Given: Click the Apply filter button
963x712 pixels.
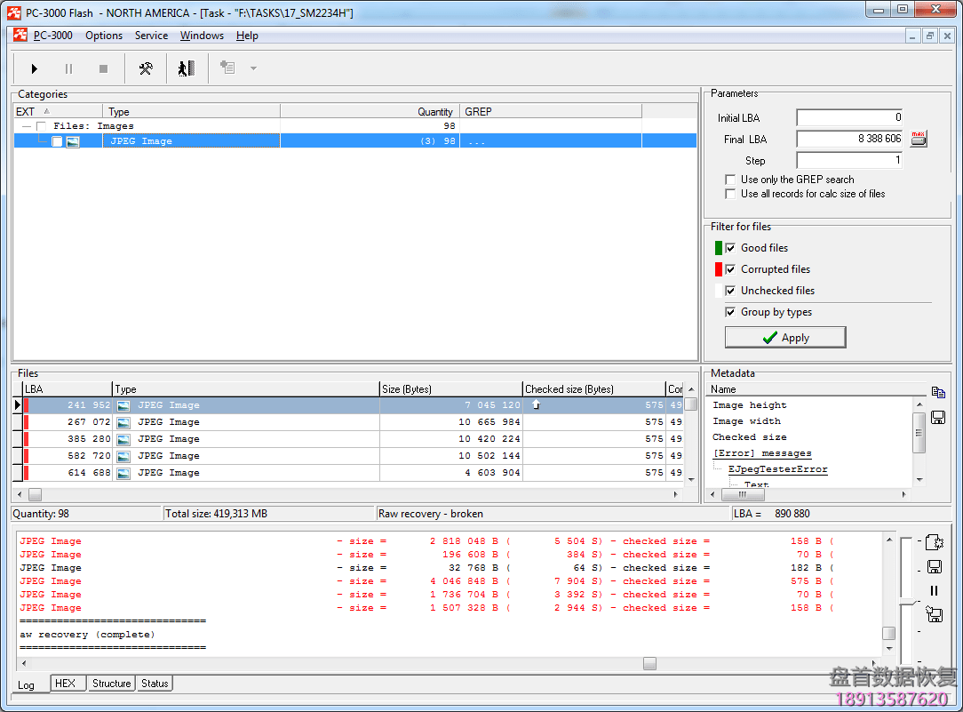Looking at the screenshot, I should tap(785, 338).
